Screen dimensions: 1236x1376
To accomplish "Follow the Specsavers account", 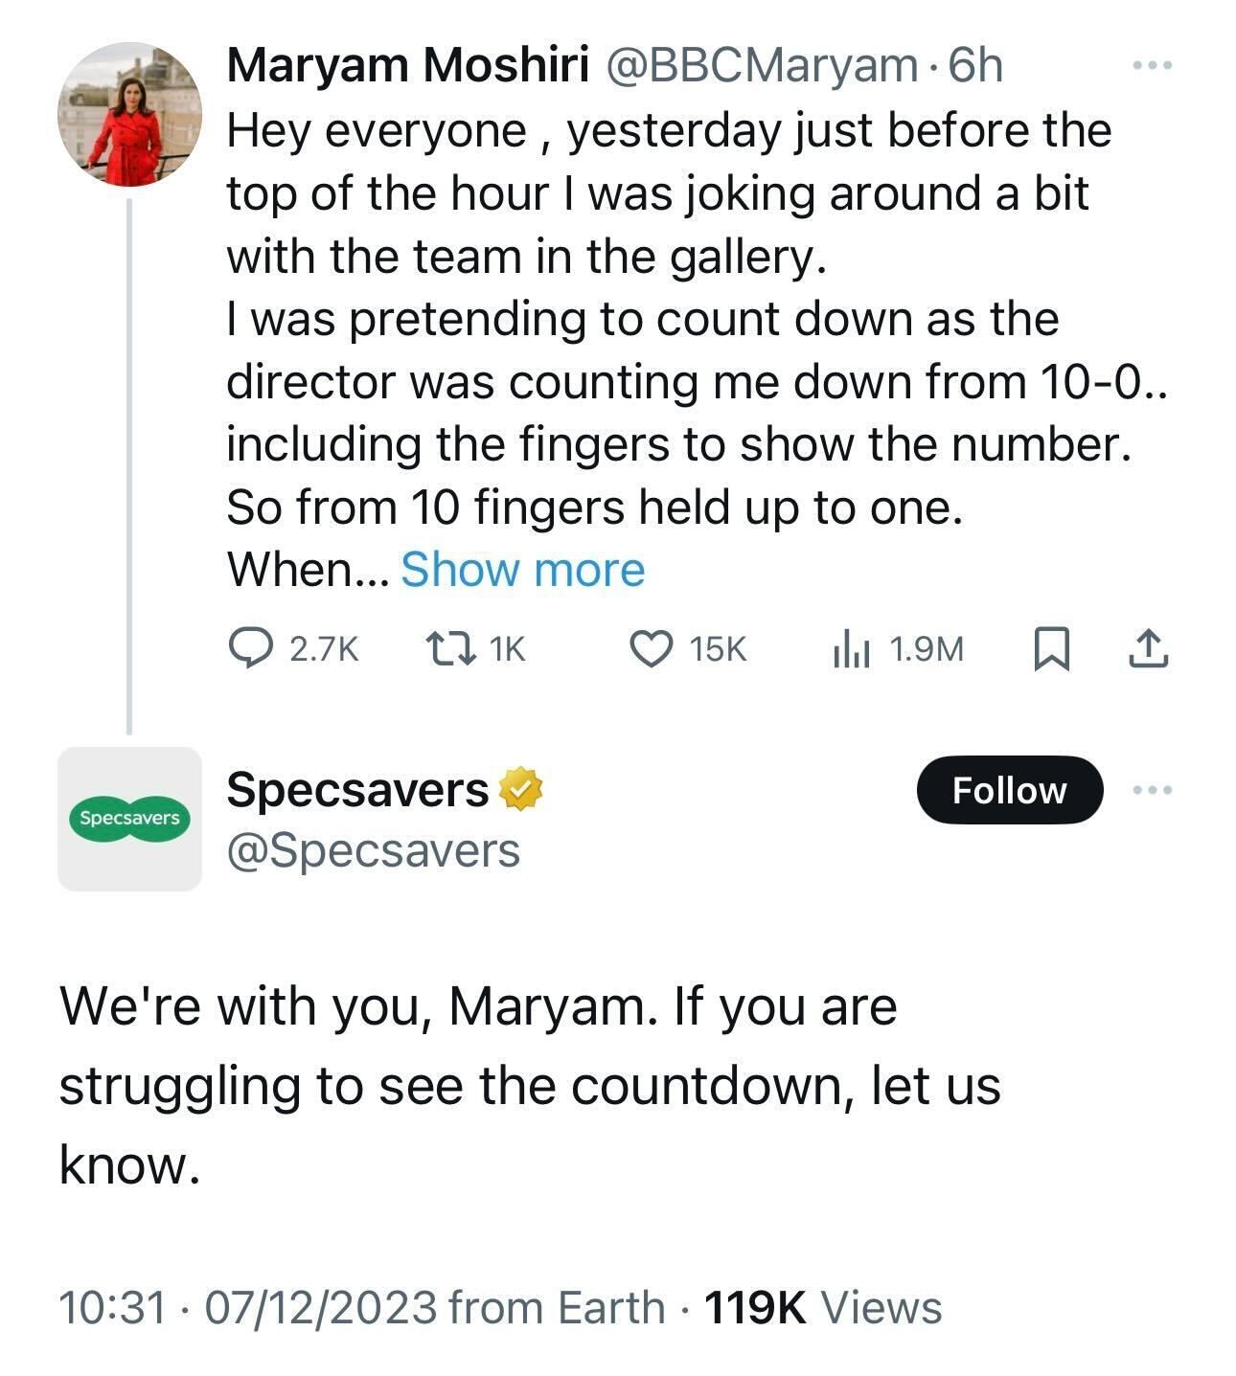I will tap(1009, 790).
